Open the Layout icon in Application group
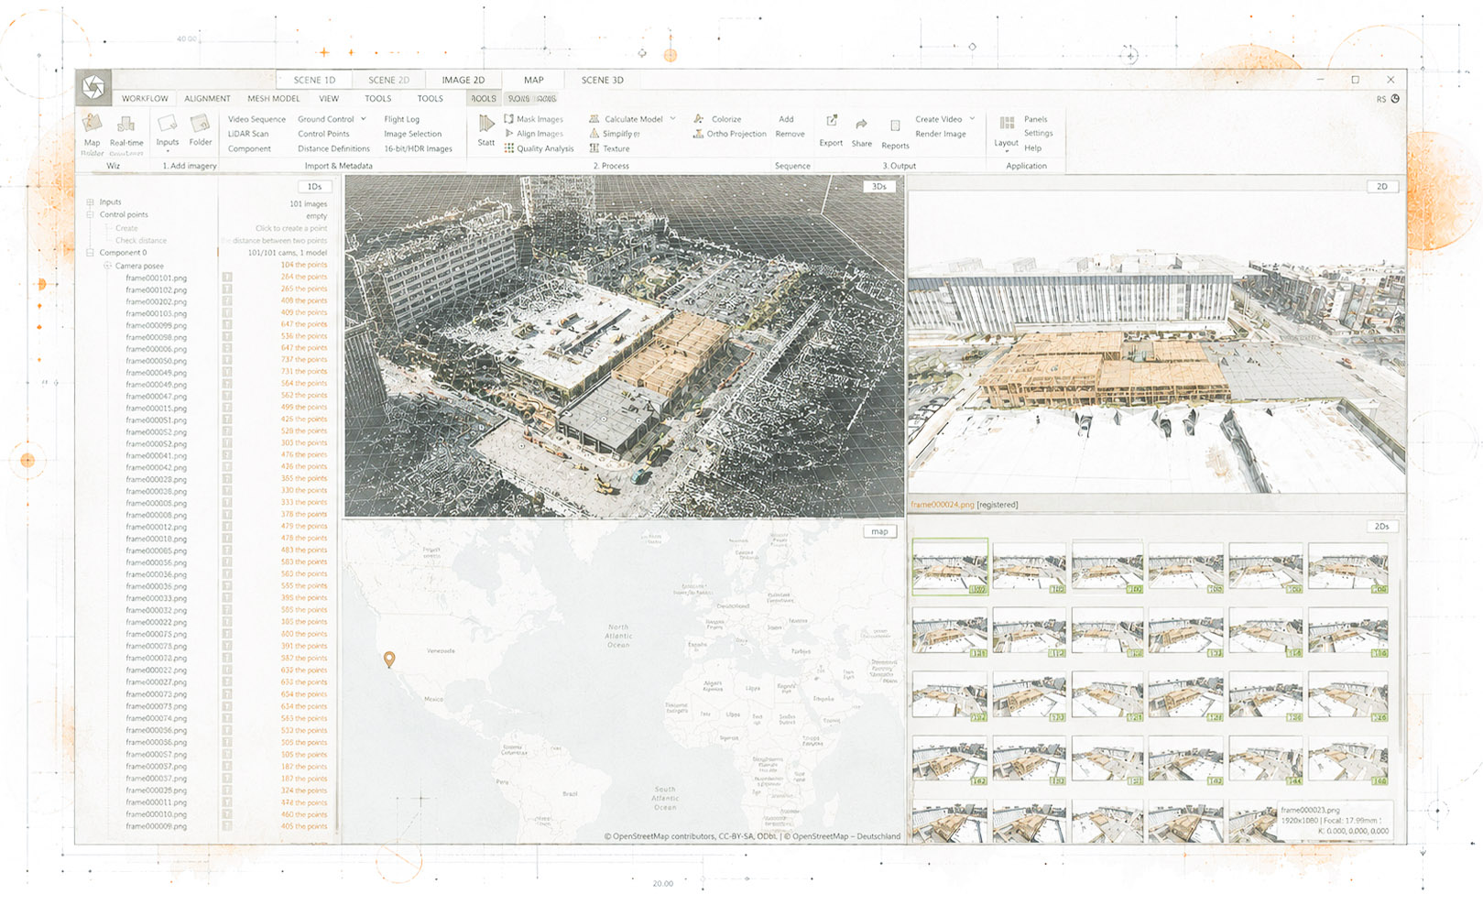Screen dimensions: 1483x916 (1007, 123)
